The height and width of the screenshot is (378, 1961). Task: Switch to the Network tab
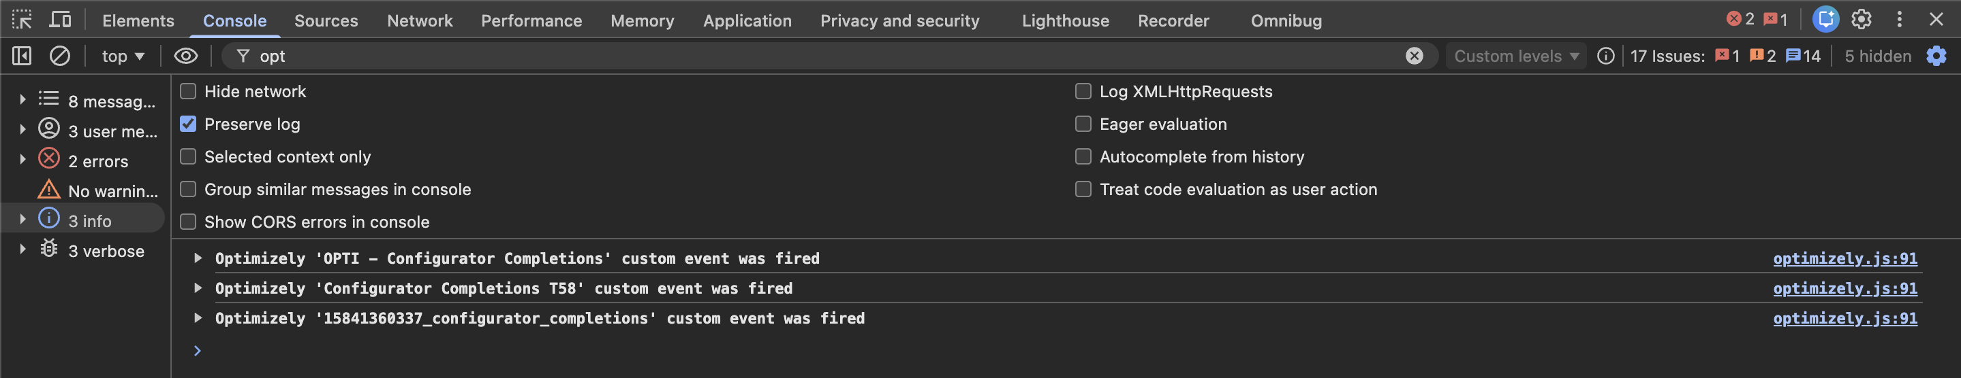pos(420,20)
